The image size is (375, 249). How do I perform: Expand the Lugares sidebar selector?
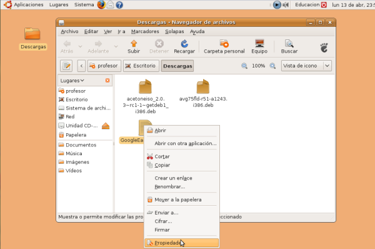[x=72, y=81]
